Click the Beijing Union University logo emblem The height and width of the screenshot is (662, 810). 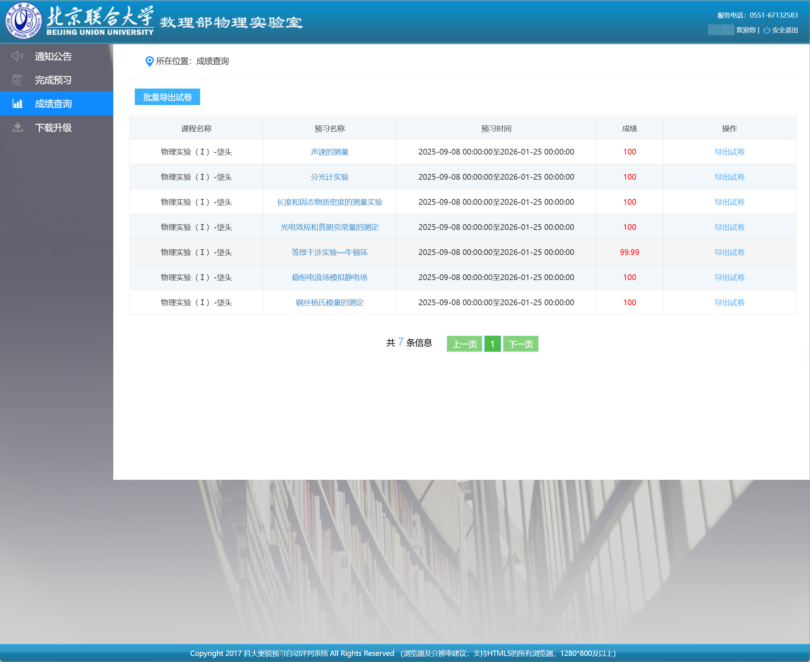tap(23, 21)
